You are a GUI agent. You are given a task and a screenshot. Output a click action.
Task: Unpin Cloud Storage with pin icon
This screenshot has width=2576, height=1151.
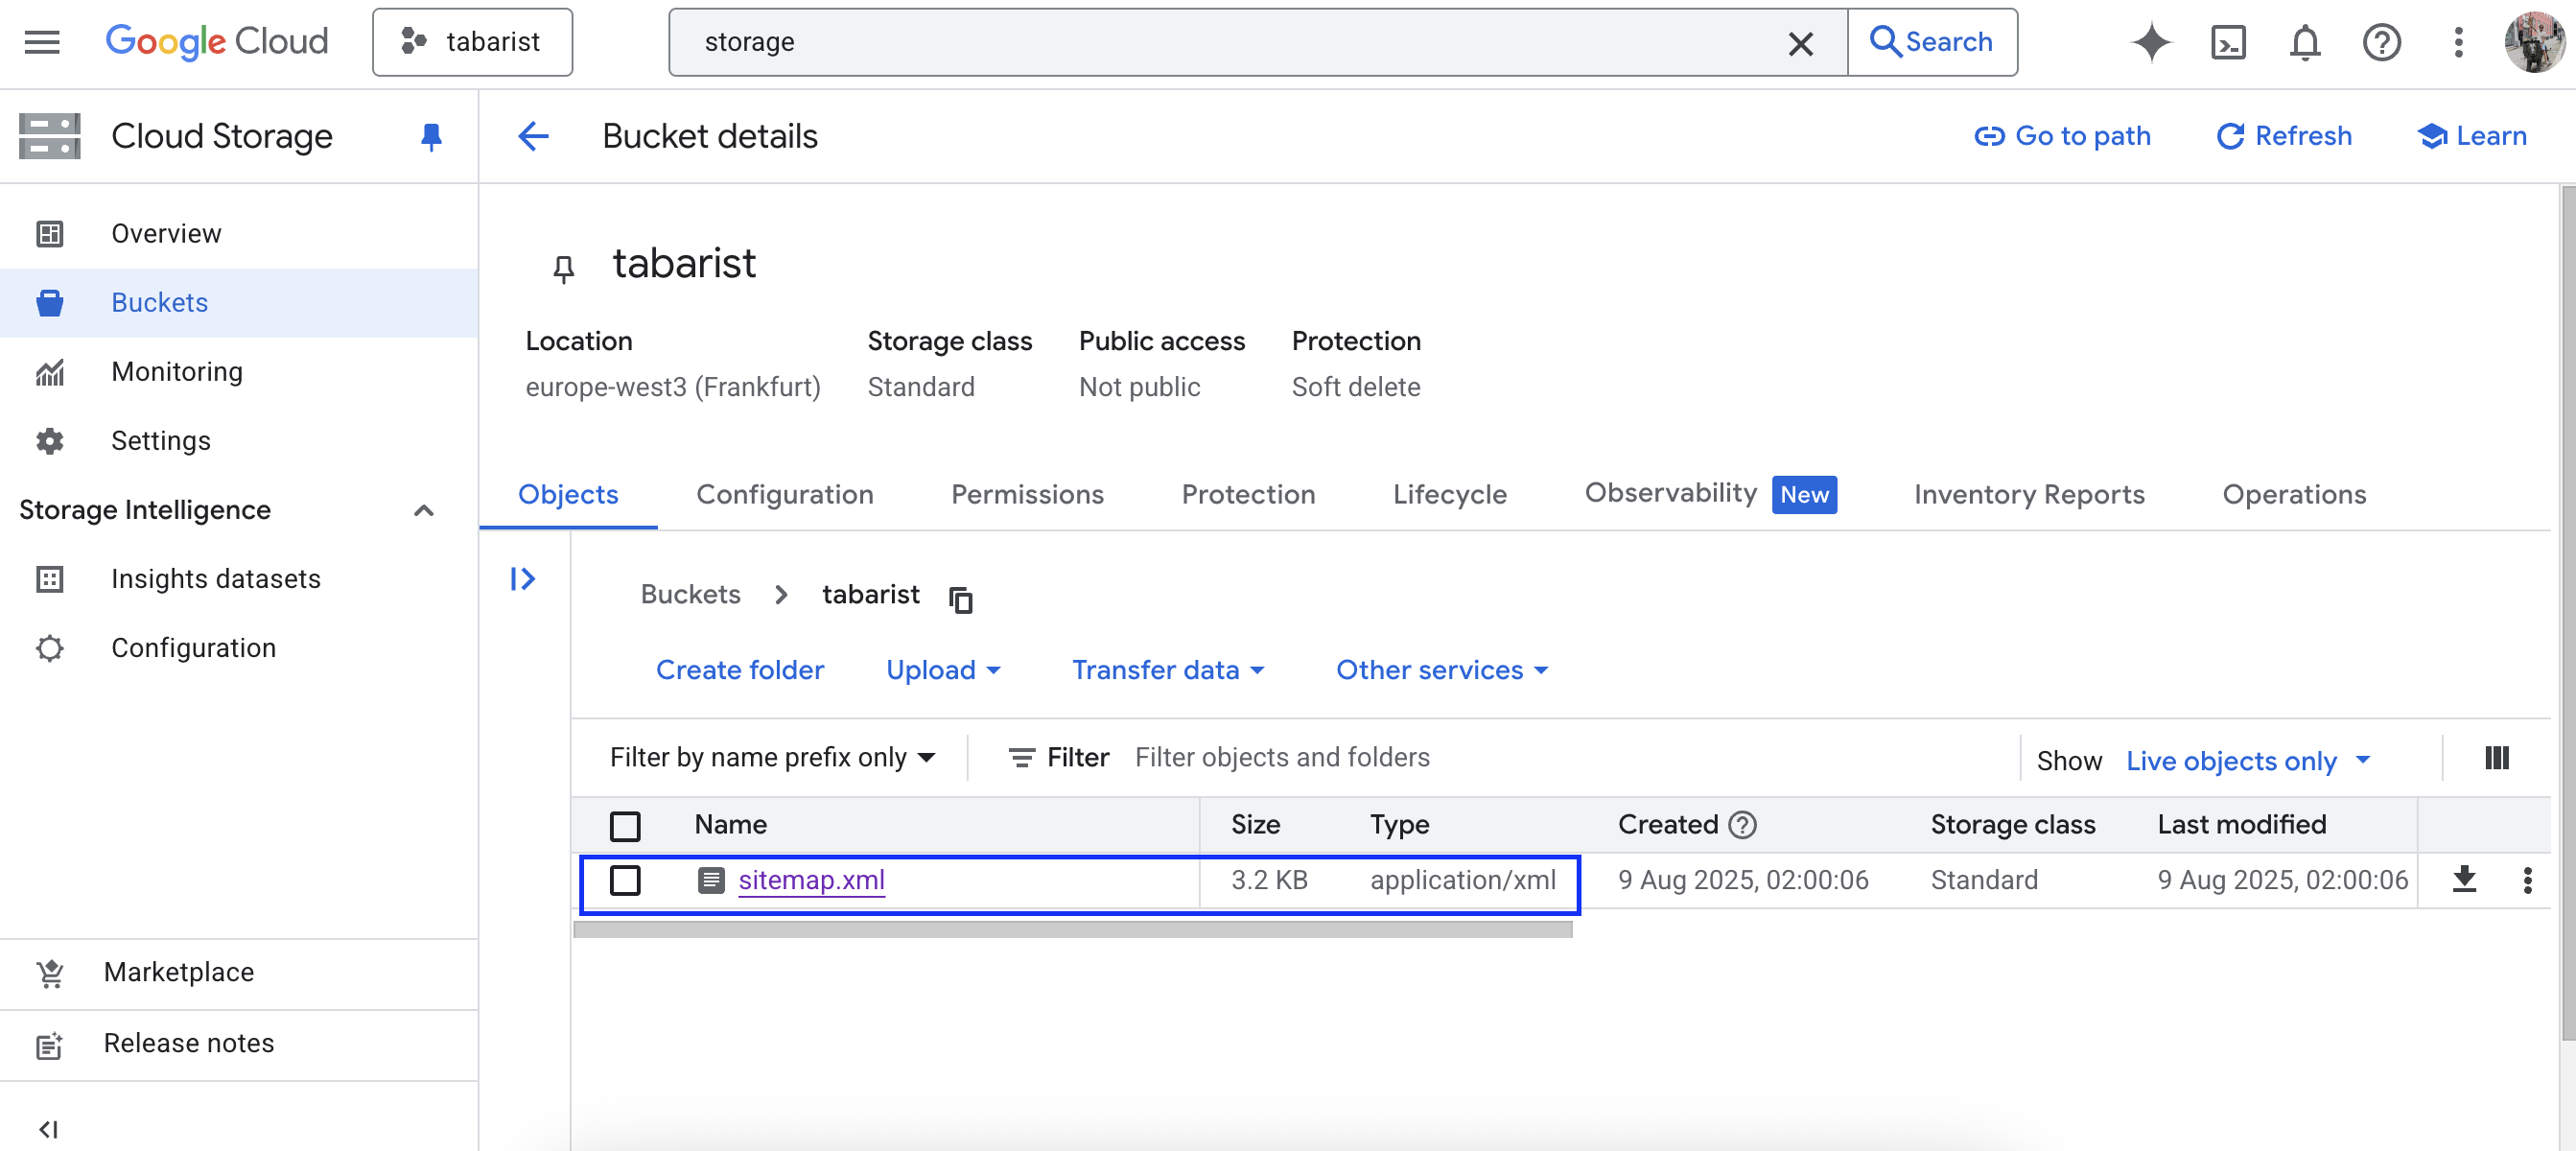(x=431, y=137)
